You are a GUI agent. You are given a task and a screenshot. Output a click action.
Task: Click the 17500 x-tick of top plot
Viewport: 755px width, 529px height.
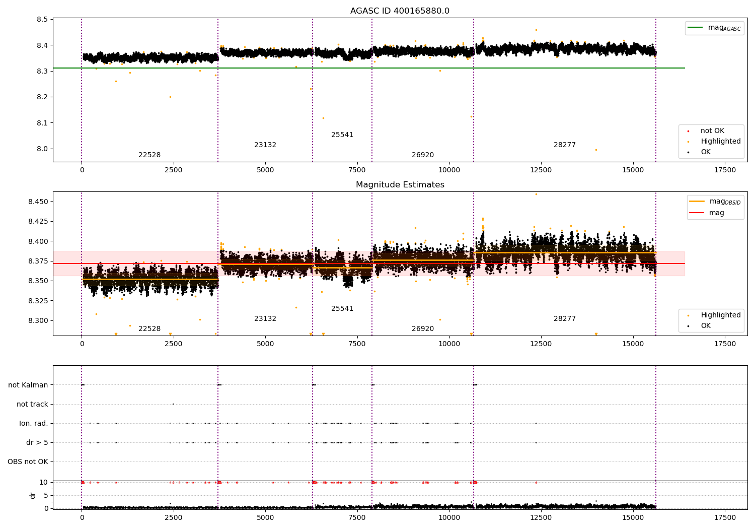725,170
